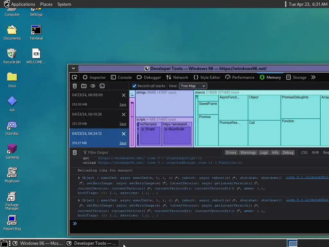Toggle the XHR filter button
Screen dimensions: 329x247
point(315,152)
